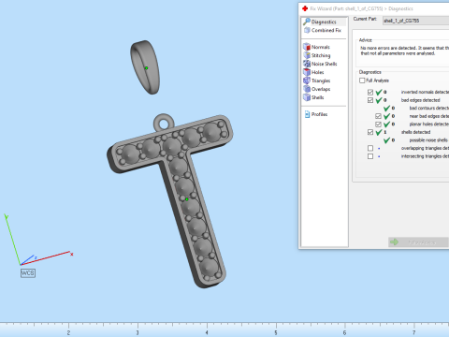The image size is (449, 337).
Task: Open the Diagnostics page in Fix Wizard
Action: (324, 22)
